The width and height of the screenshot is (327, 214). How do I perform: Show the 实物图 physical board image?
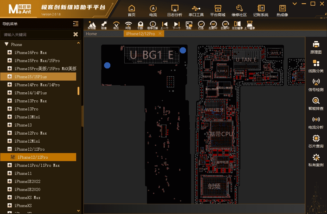(92, 25)
